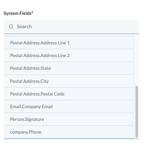Viewport: 145px width, 145px height.
Task: Click the gray scrollbar thumb of the list
Action: tap(137, 112)
